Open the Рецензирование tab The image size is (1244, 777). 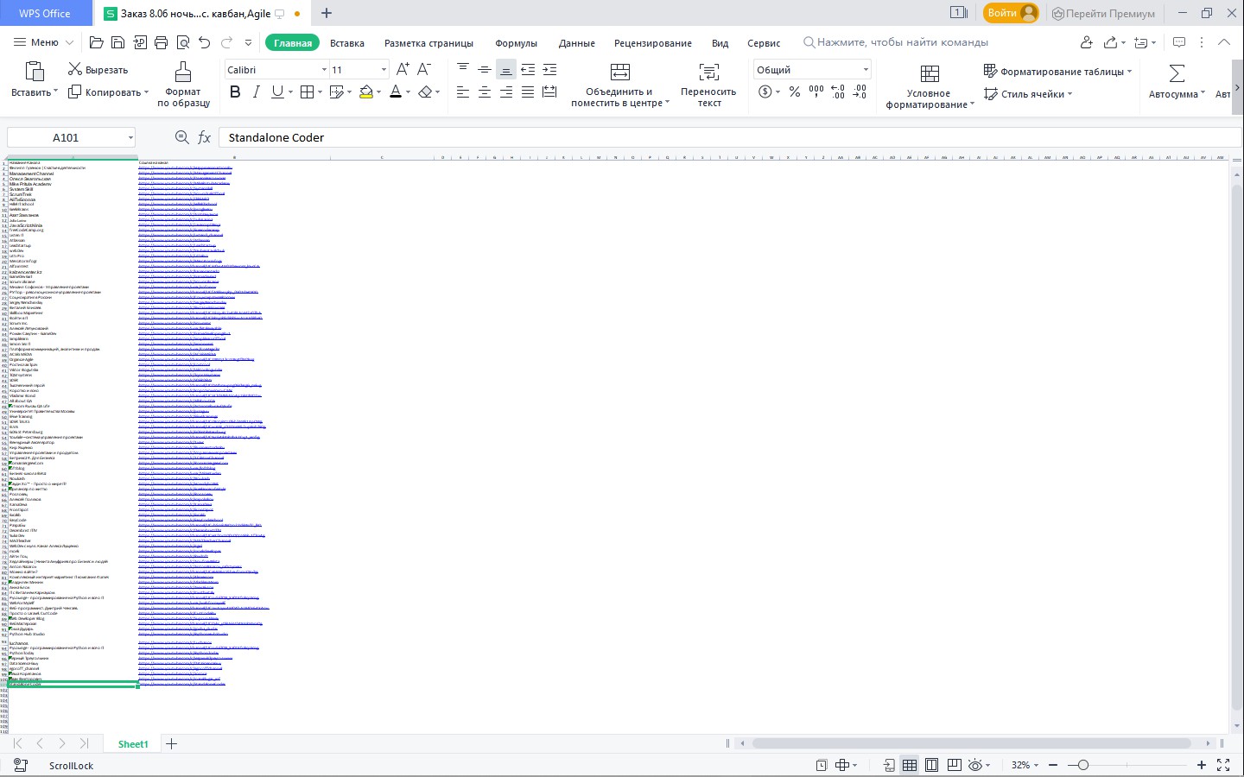tap(652, 43)
